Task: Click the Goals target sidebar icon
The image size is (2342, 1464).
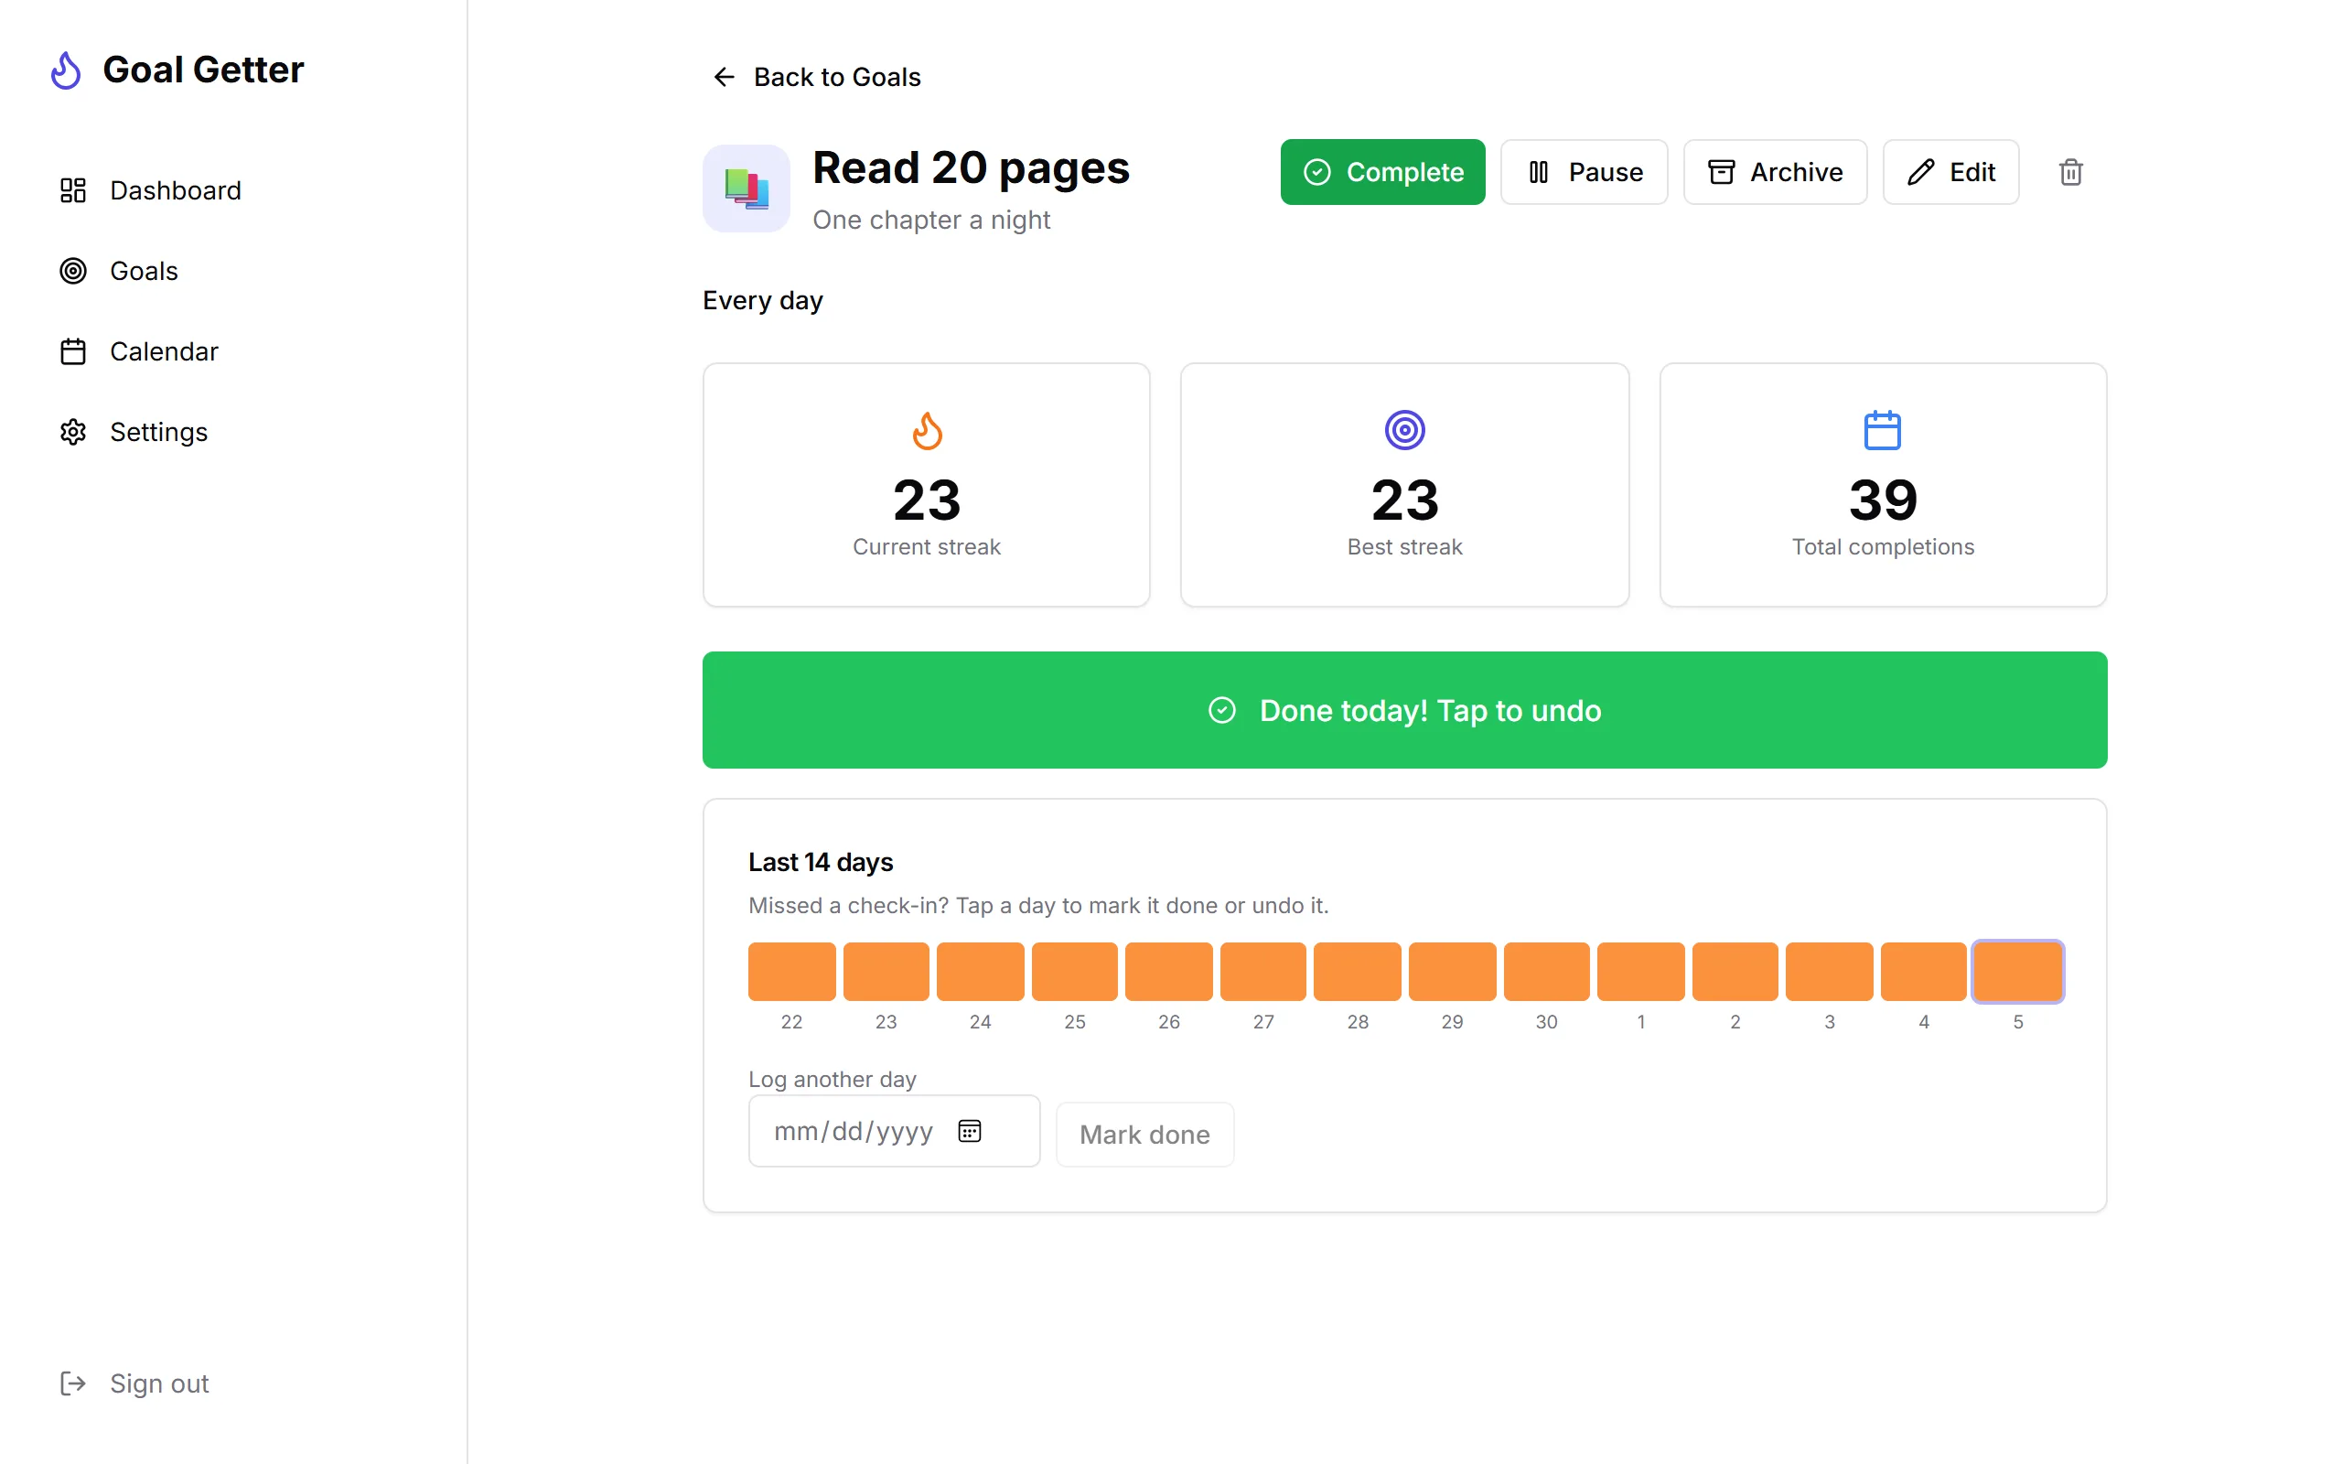Action: 72,270
